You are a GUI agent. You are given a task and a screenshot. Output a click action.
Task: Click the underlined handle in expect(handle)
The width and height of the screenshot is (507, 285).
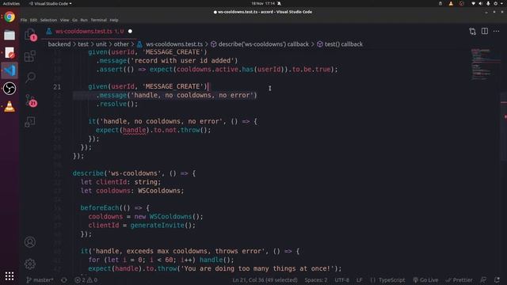point(134,130)
